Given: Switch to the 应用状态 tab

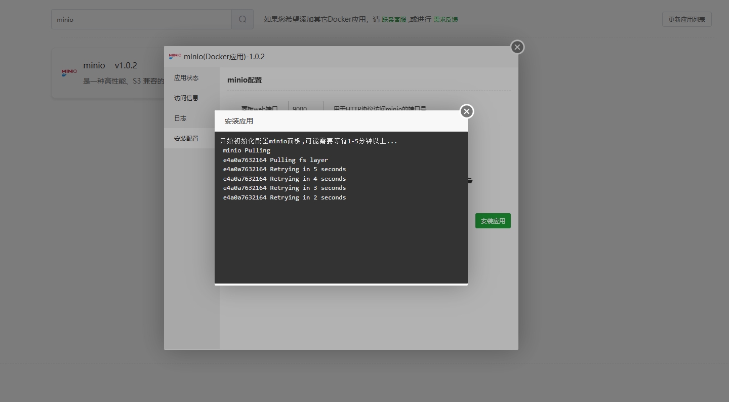Looking at the screenshot, I should coord(192,78).
